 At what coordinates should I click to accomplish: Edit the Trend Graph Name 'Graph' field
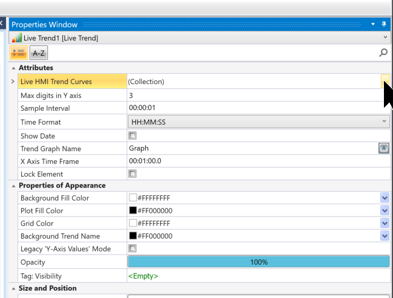click(x=253, y=148)
